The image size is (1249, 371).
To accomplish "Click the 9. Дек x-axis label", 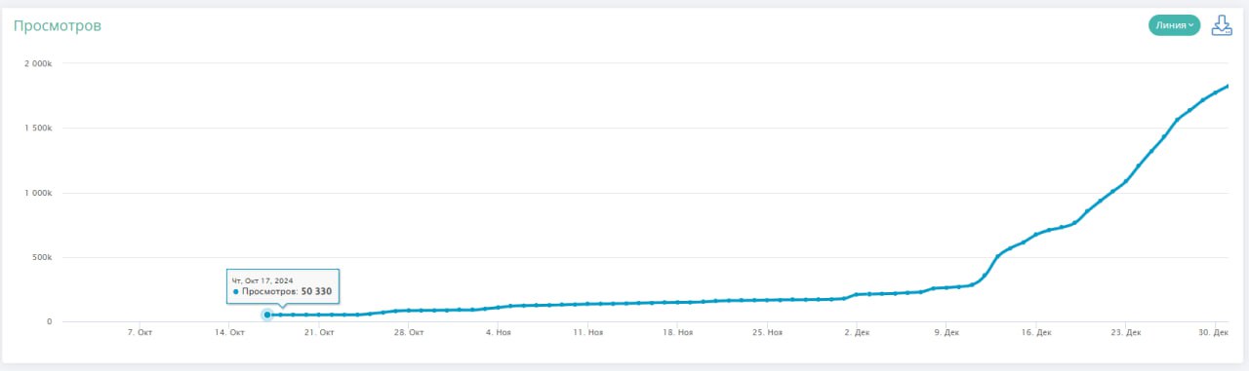I will [x=947, y=333].
